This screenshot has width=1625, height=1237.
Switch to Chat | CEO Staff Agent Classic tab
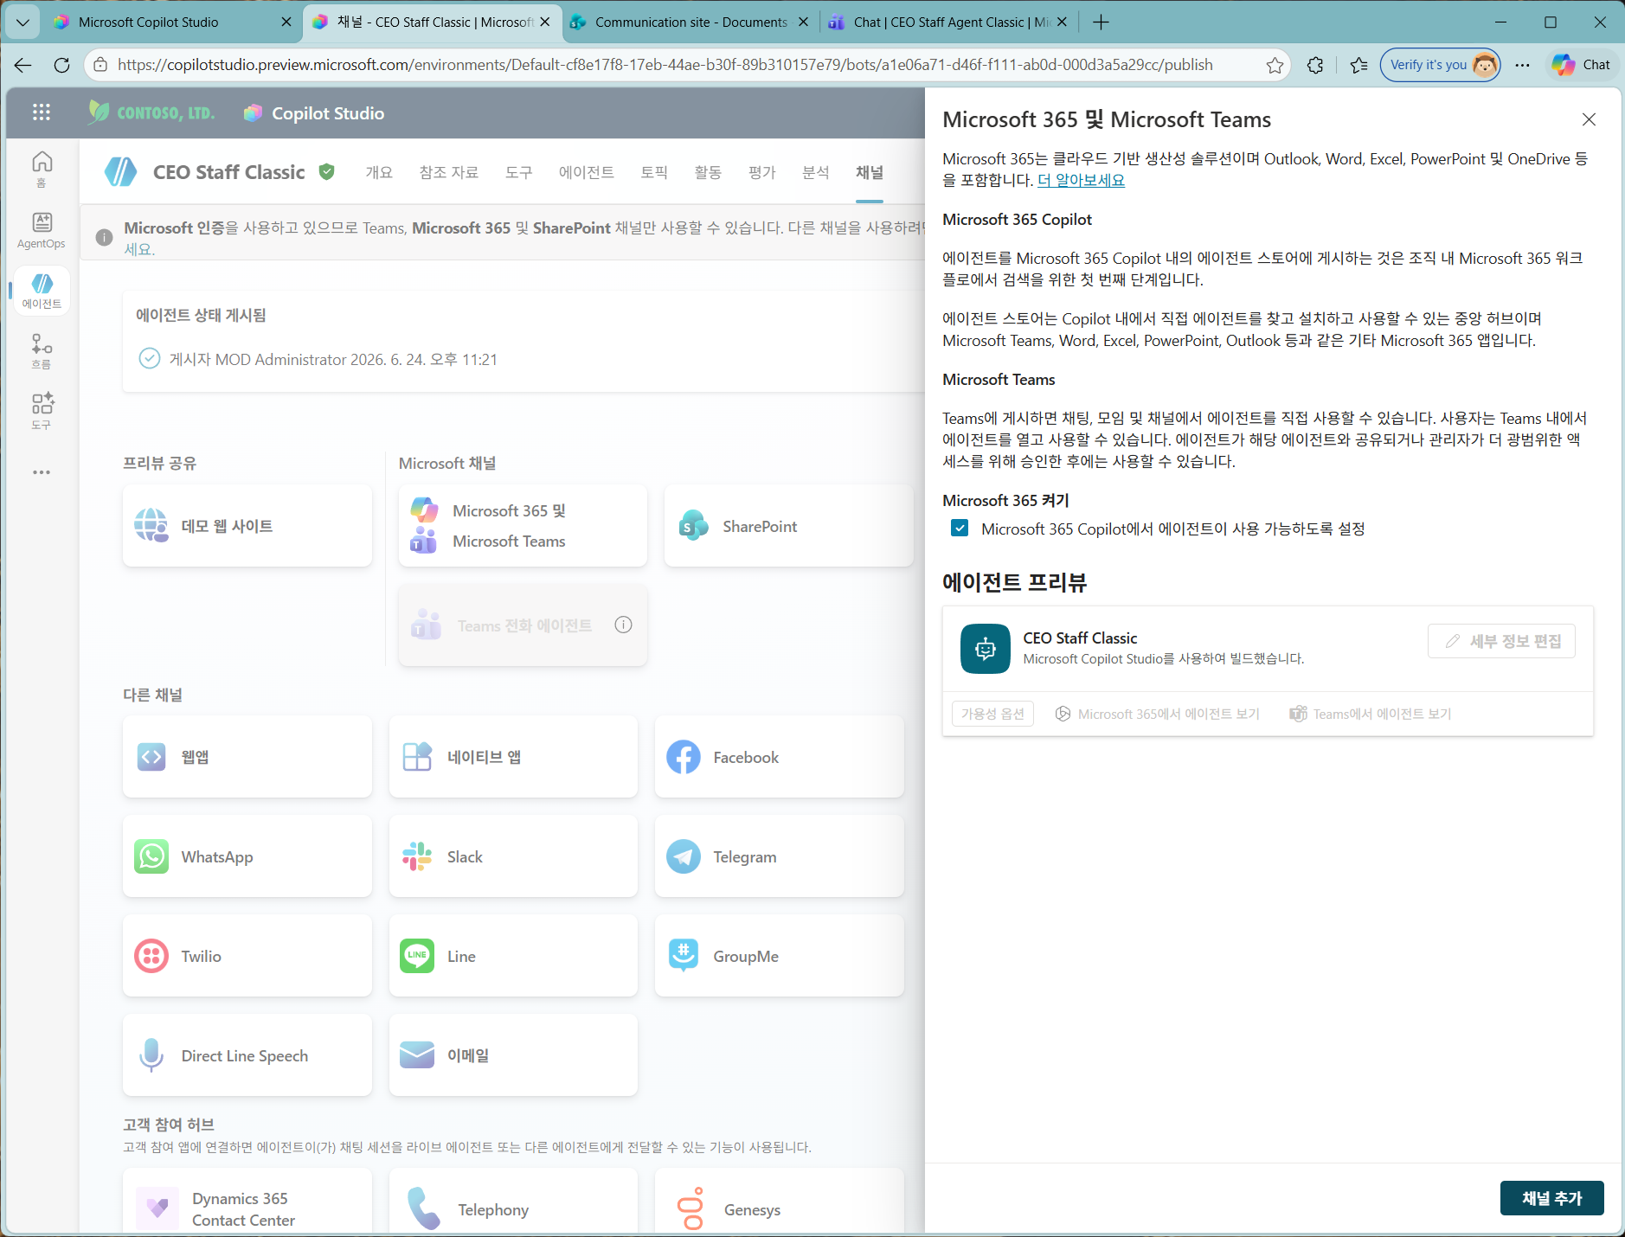pos(949,22)
